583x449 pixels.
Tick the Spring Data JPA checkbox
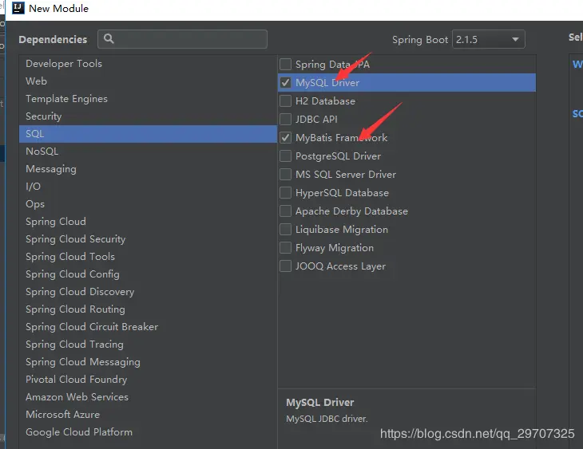coord(285,65)
